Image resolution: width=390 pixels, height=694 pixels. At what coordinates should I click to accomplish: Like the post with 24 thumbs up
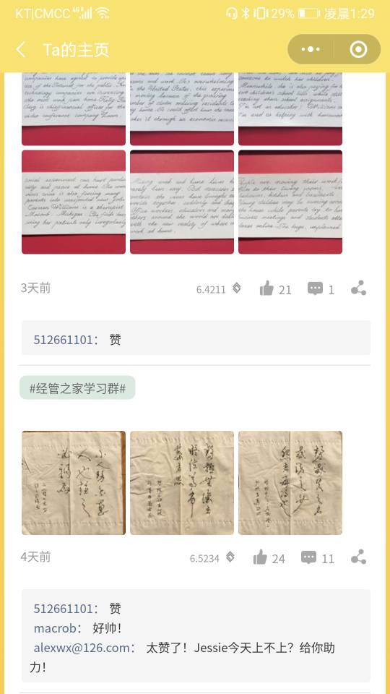[261, 557]
